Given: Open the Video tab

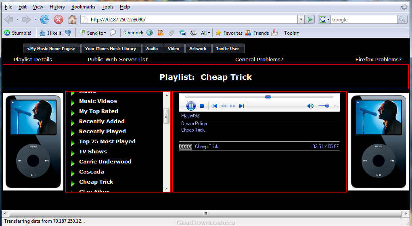Looking at the screenshot, I should coord(174,48).
